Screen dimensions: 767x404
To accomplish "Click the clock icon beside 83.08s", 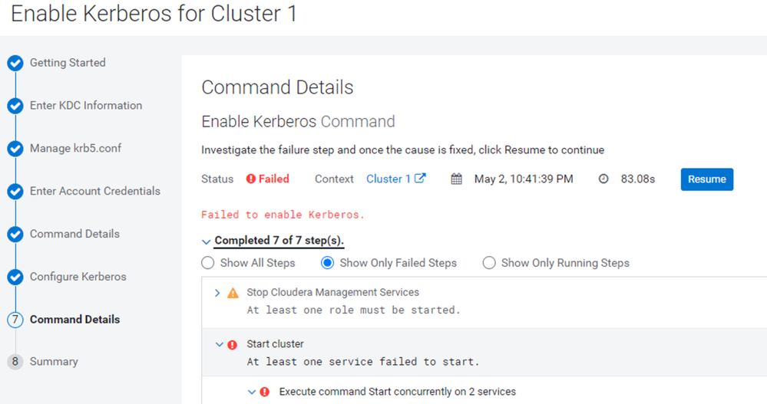I will click(603, 179).
